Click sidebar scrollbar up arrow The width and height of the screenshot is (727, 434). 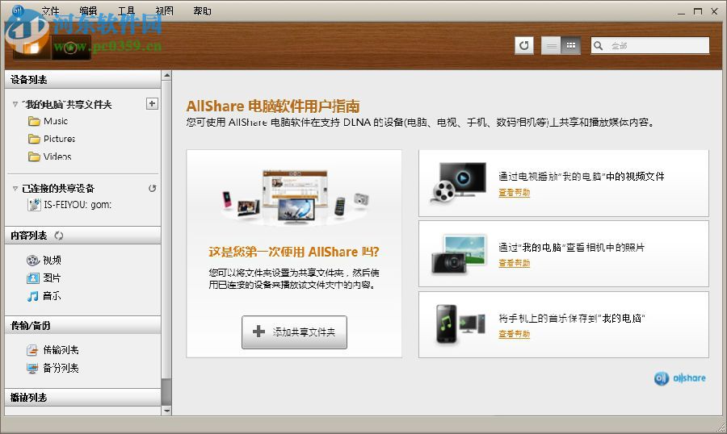(x=167, y=74)
